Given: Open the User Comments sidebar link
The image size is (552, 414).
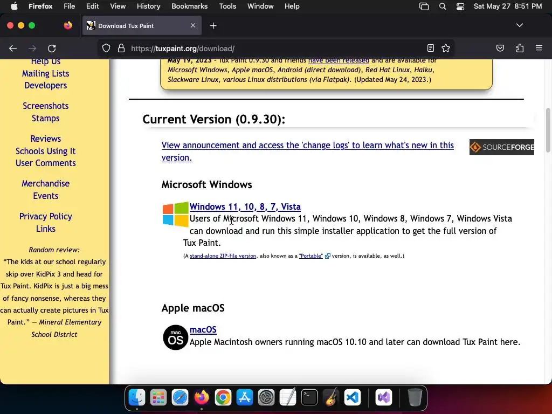Looking at the screenshot, I should [45, 163].
